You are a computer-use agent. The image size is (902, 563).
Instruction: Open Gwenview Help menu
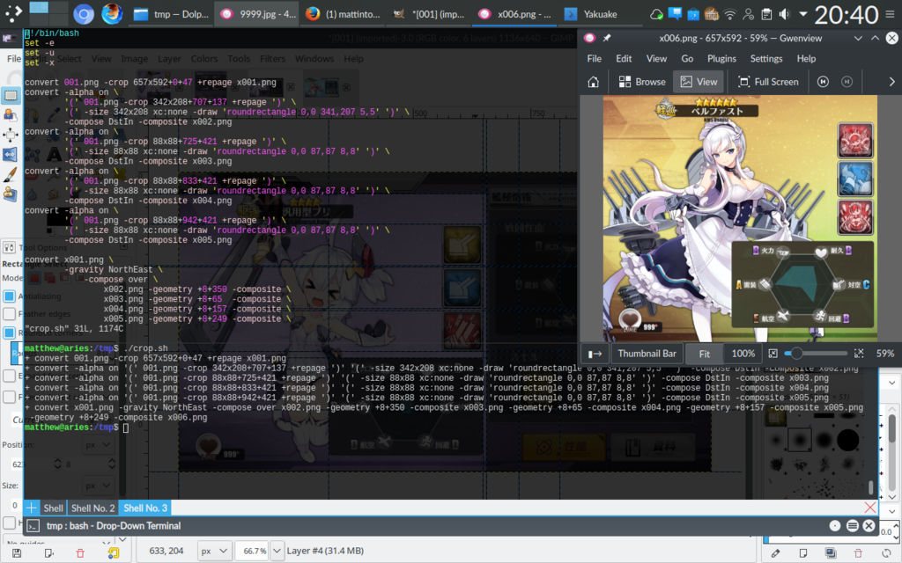[806, 59]
